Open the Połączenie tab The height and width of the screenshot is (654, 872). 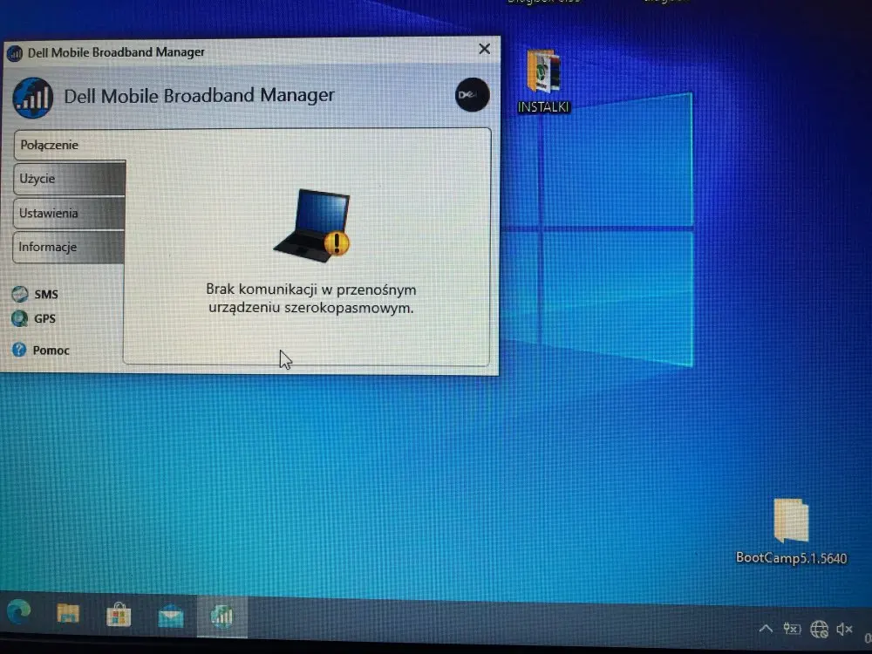click(x=70, y=145)
